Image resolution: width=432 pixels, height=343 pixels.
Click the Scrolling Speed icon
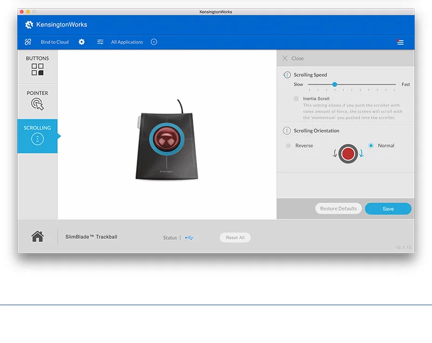click(287, 75)
